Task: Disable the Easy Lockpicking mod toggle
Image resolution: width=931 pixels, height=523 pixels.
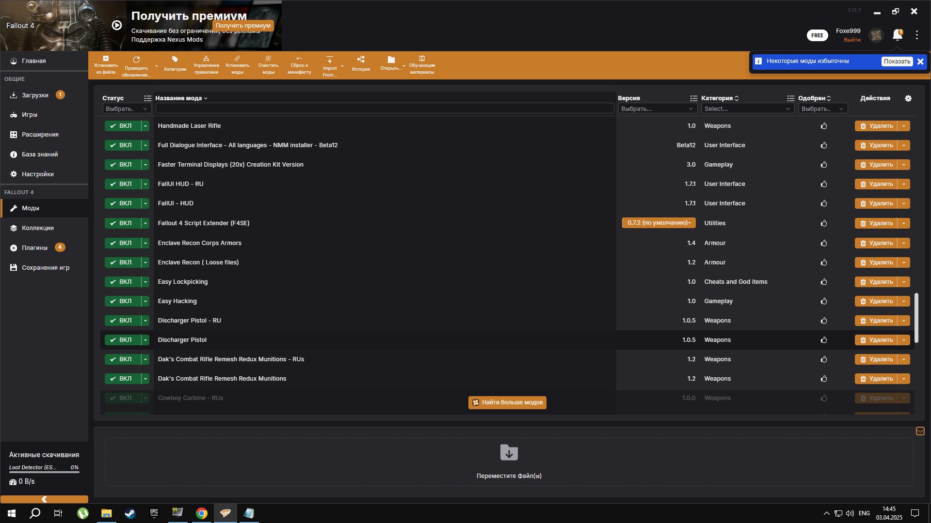Action: pyautogui.click(x=121, y=282)
